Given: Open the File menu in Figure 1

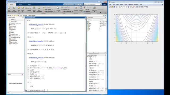Looking at the screenshot, I should click(110, 4).
